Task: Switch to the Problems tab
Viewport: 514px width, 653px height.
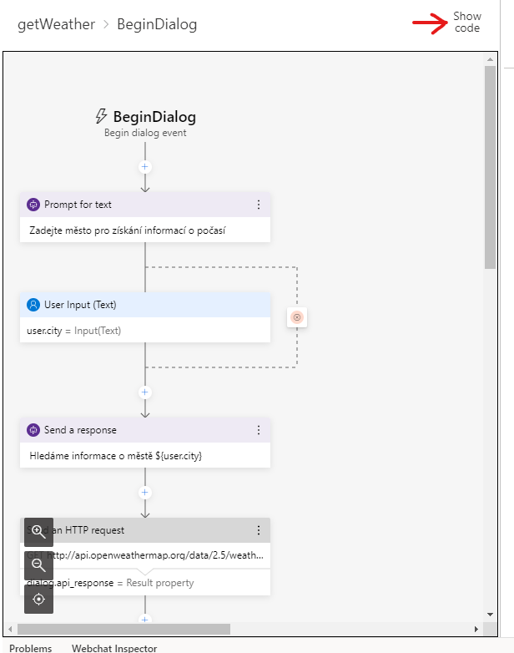Action: [31, 648]
